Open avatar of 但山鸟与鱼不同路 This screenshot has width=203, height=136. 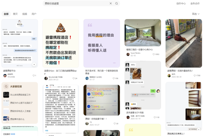tap(46, 78)
